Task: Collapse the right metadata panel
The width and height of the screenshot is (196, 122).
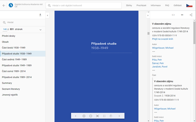Action: coord(148,15)
